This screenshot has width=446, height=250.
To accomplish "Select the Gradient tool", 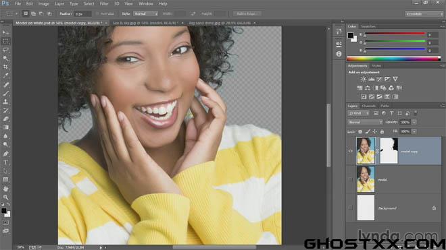I will 5,127.
